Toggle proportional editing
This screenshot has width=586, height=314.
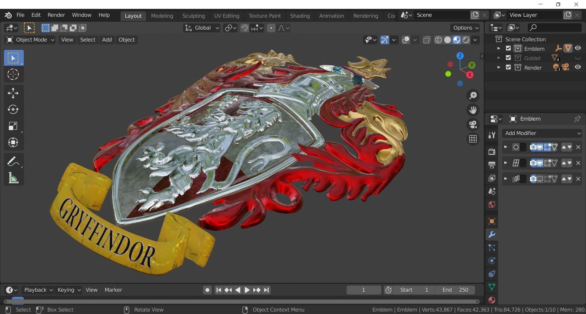[x=271, y=28]
